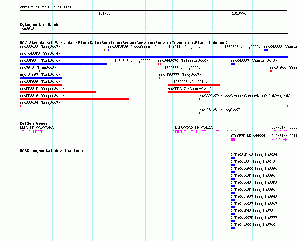Image resolution: width=297 pixels, height=241 pixels.
Task: Select segmental duplication %ID:92.5103 Length:2924
Action: pyautogui.click(x=233, y=158)
